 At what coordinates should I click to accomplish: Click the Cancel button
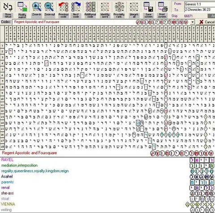click(x=207, y=22)
